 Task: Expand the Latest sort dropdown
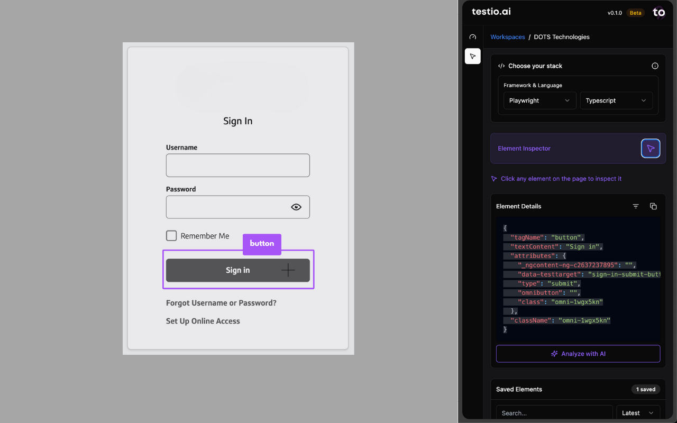pos(638,413)
